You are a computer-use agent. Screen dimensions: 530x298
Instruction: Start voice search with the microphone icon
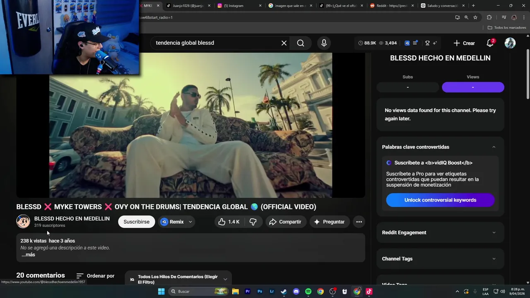coord(324,43)
